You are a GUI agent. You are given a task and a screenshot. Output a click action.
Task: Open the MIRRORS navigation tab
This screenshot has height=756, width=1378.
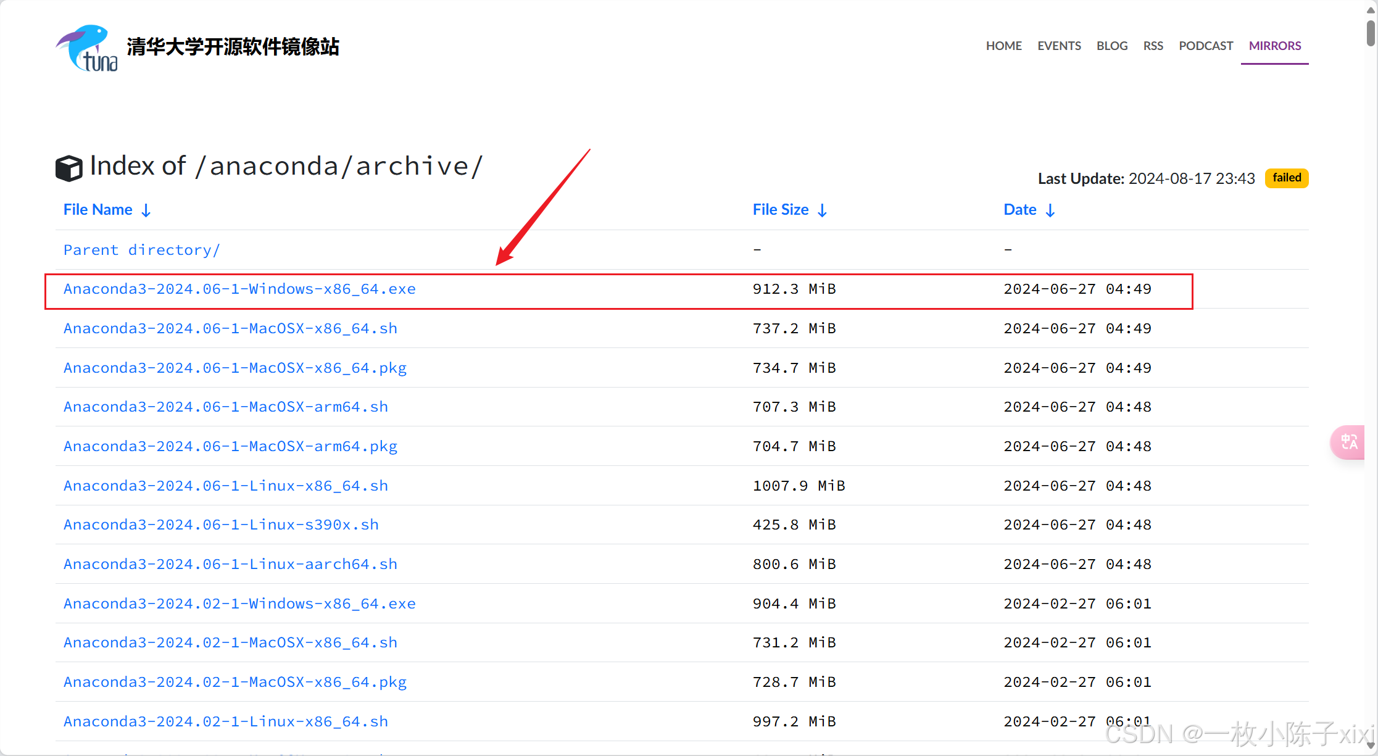tap(1274, 46)
